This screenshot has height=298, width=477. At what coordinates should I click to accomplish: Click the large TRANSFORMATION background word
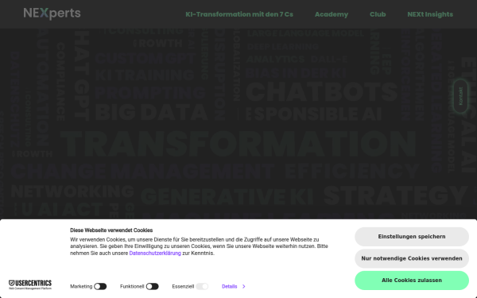pos(238,145)
